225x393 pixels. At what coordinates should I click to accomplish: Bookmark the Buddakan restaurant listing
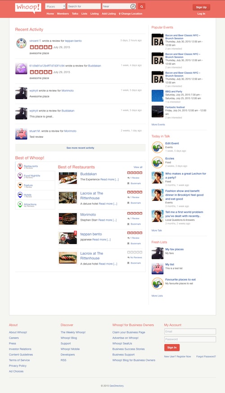[134, 184]
